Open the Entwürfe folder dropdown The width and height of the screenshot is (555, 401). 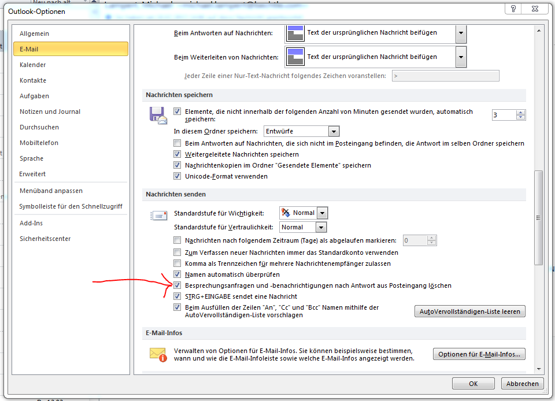pyautogui.click(x=334, y=132)
